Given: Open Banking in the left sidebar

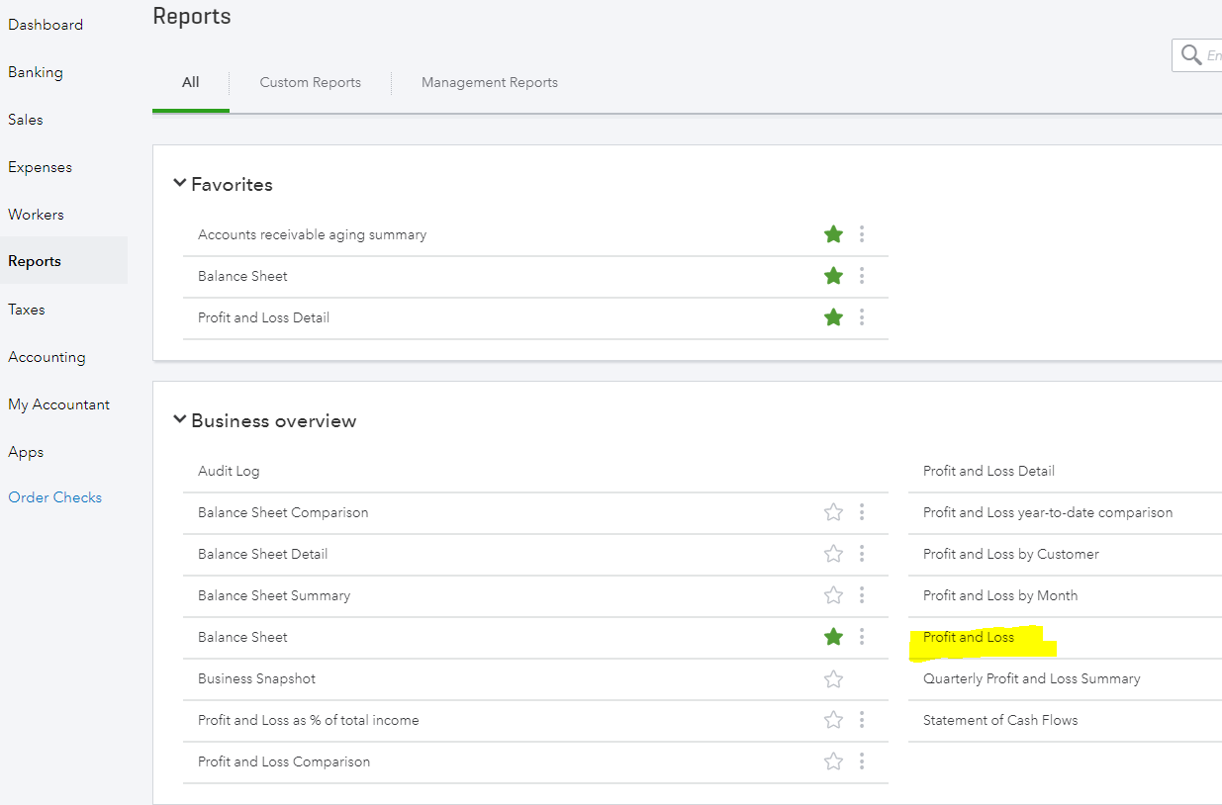Looking at the screenshot, I should click(x=36, y=72).
